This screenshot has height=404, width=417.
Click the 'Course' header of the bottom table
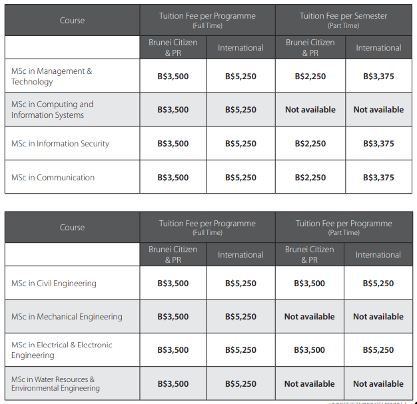point(72,228)
